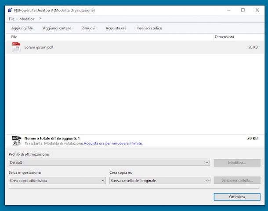Click the Seleziona cartella... button

(237, 180)
